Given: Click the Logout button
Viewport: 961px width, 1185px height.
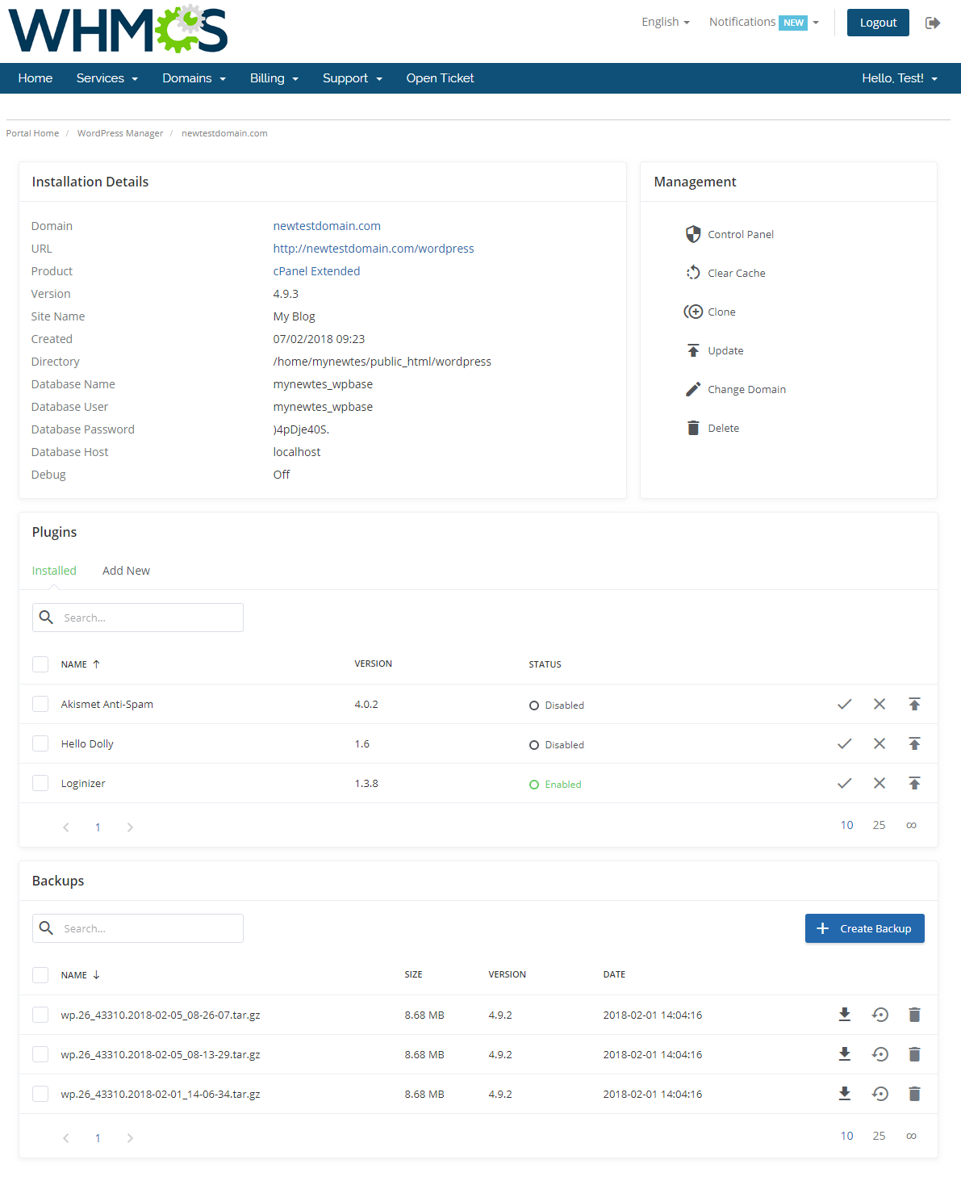Looking at the screenshot, I should pyautogui.click(x=878, y=23).
